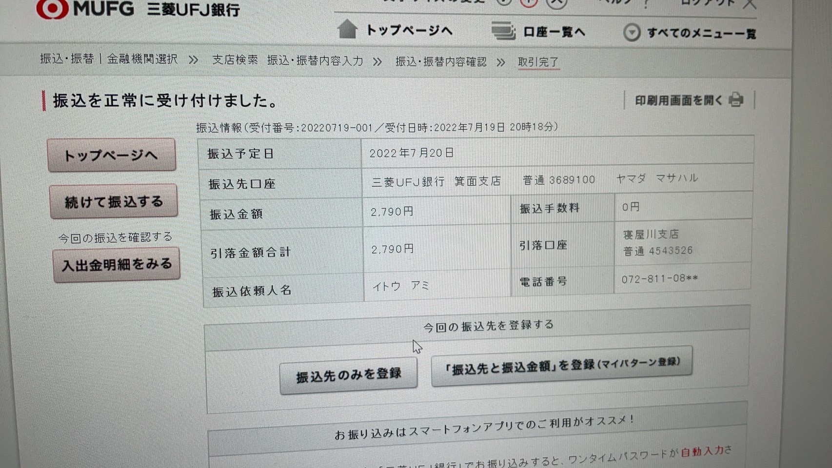Click requester name イトウ アミ
The width and height of the screenshot is (832, 468).
coord(401,286)
